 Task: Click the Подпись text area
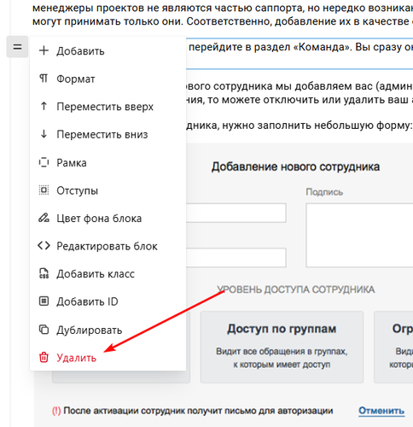pyautogui.click(x=359, y=235)
